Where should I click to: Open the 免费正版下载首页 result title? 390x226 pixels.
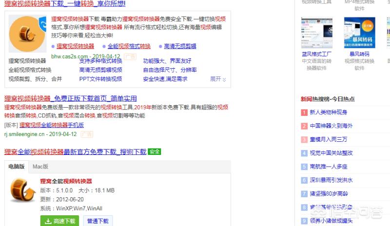point(70,98)
